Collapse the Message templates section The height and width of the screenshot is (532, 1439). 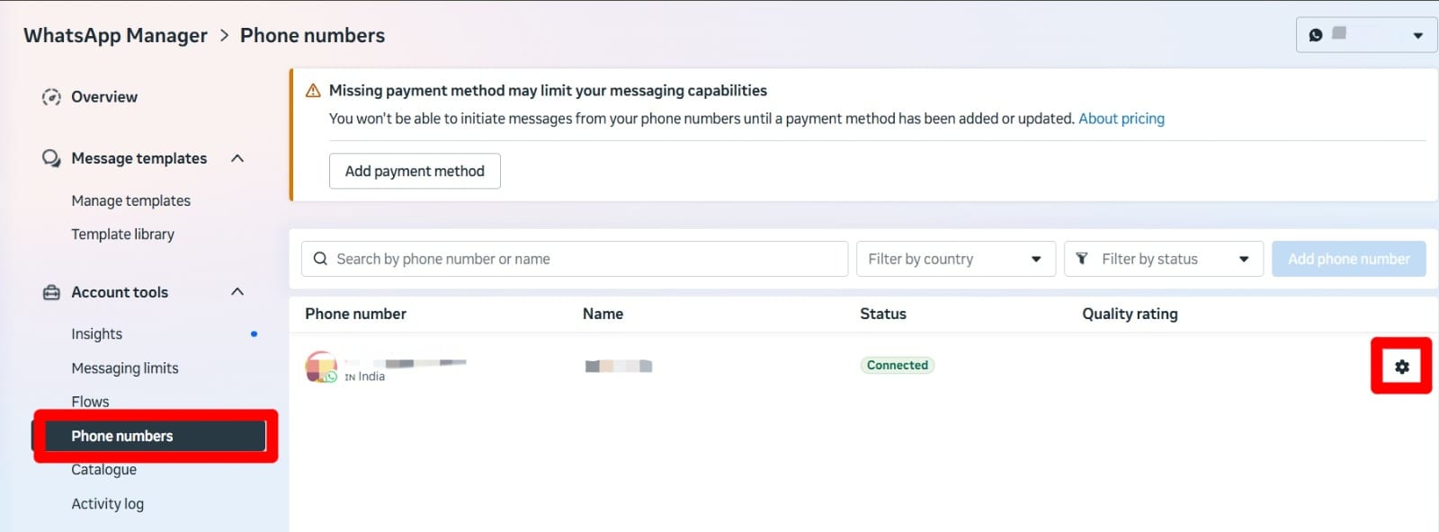[237, 158]
